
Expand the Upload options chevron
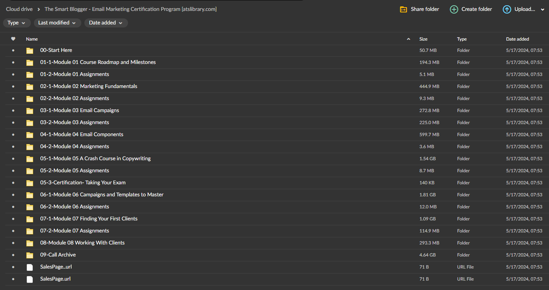pyautogui.click(x=543, y=9)
